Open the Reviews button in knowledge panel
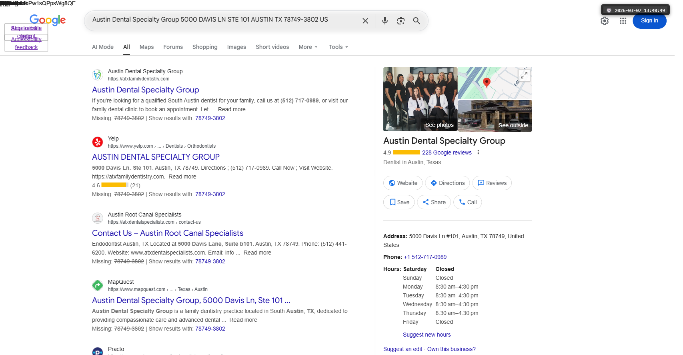Image resolution: width=683 pixels, height=355 pixels. coord(492,183)
